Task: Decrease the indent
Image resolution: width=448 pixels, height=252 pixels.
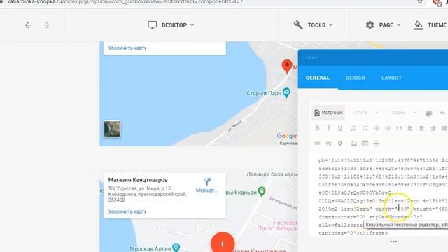Action: click(x=377, y=128)
